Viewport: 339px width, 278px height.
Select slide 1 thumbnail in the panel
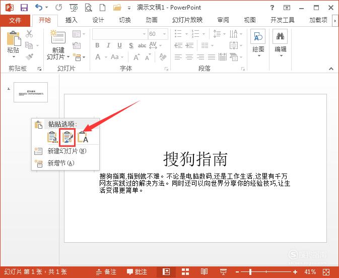[x=31, y=92]
